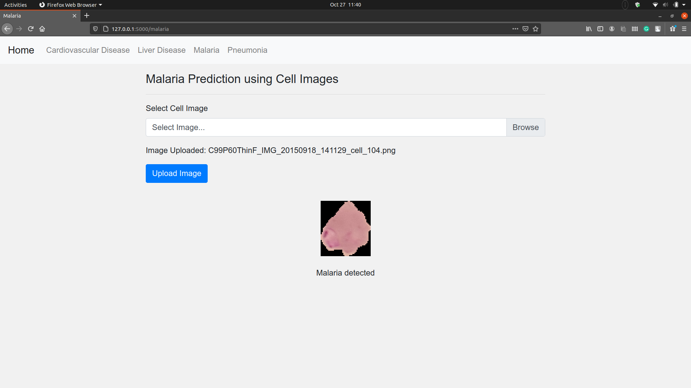This screenshot has height=388, width=691.
Task: Click the Firefox back navigation icon
Action: 7,29
